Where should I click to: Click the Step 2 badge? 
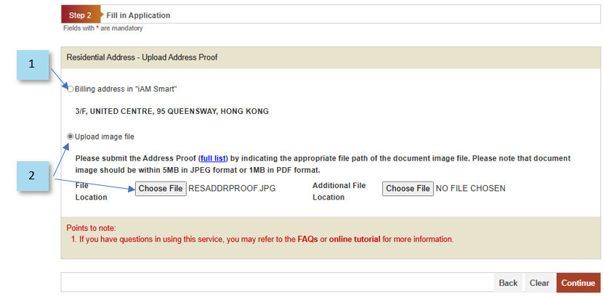pos(80,15)
